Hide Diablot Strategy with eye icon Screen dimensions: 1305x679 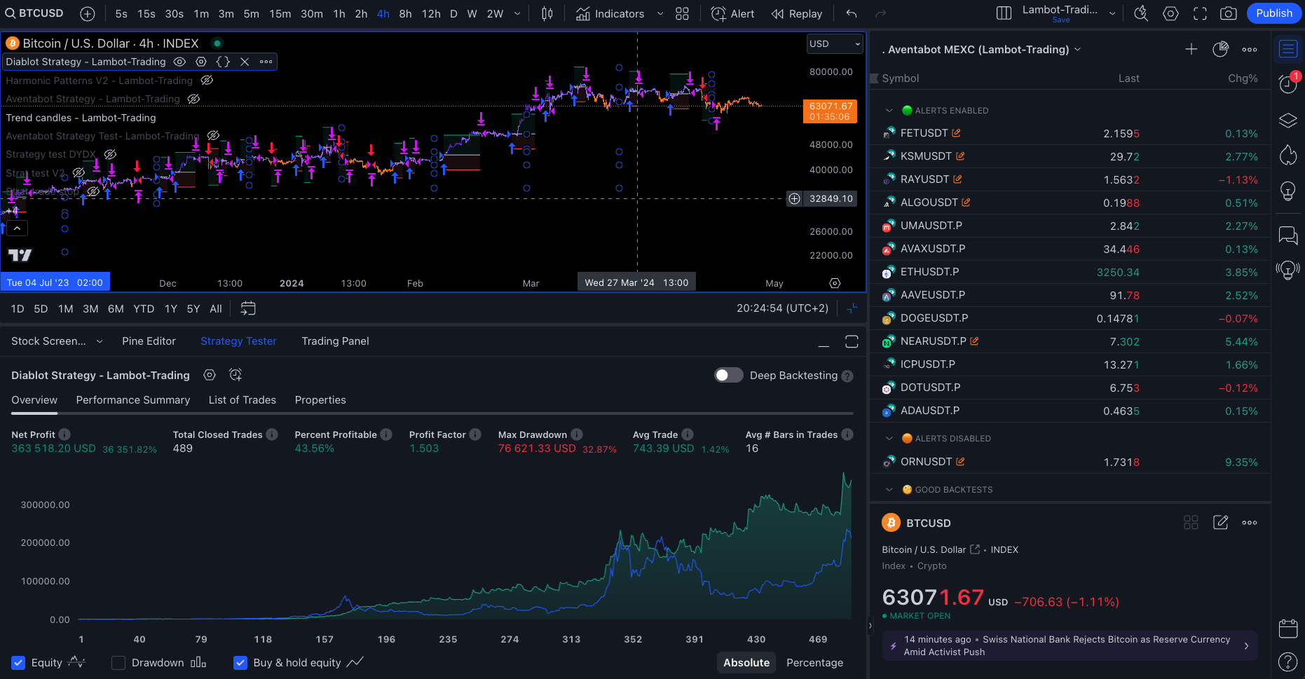point(179,62)
